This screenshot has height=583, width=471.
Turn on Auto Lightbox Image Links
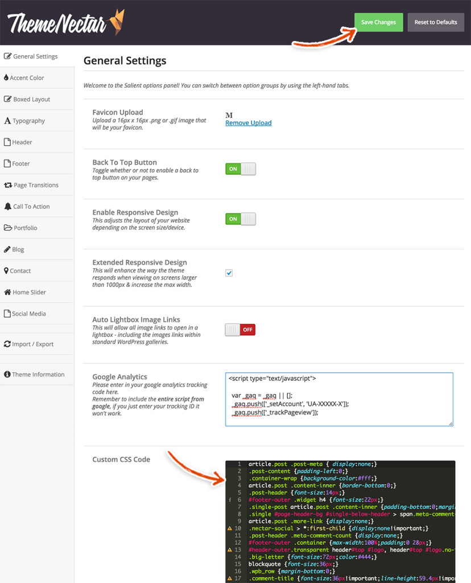(x=239, y=329)
